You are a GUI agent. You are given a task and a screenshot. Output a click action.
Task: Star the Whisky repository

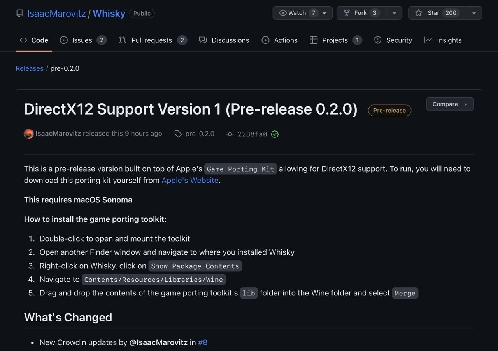(x=437, y=13)
